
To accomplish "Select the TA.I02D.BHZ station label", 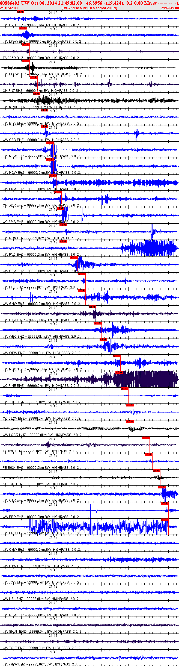I will [40, 451].
